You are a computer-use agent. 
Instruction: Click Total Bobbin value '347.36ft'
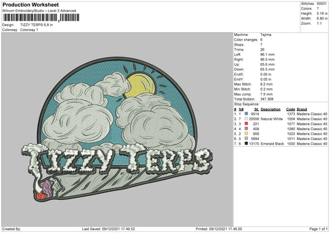point(267,99)
